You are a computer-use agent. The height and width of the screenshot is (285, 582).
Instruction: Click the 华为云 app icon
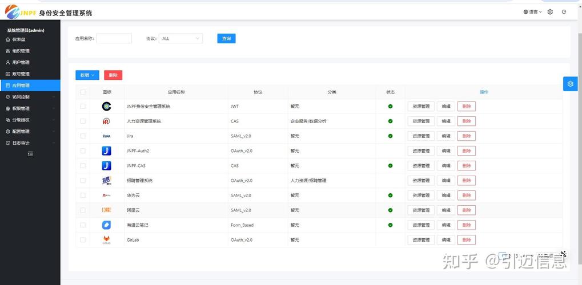(x=107, y=196)
